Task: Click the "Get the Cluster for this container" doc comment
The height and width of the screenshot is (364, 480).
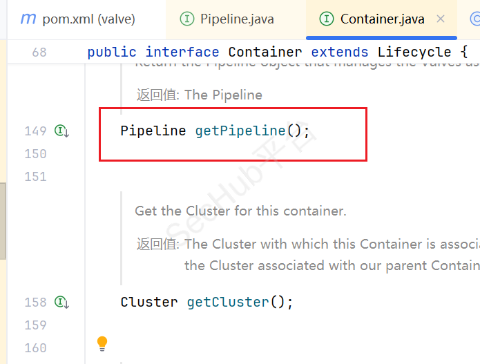Action: pyautogui.click(x=240, y=211)
